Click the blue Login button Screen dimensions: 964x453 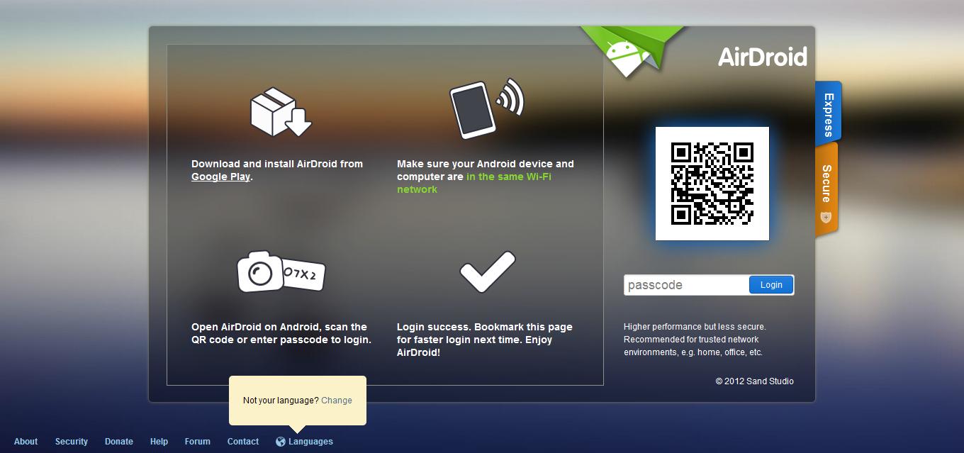point(771,285)
